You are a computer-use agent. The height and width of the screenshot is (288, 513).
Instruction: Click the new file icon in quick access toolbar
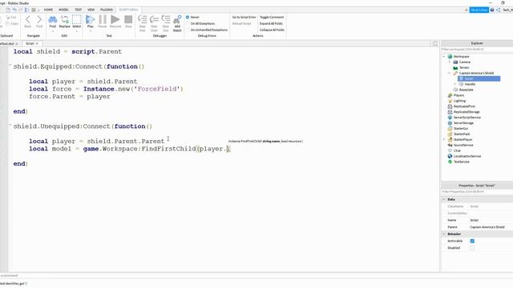[x=8, y=10]
